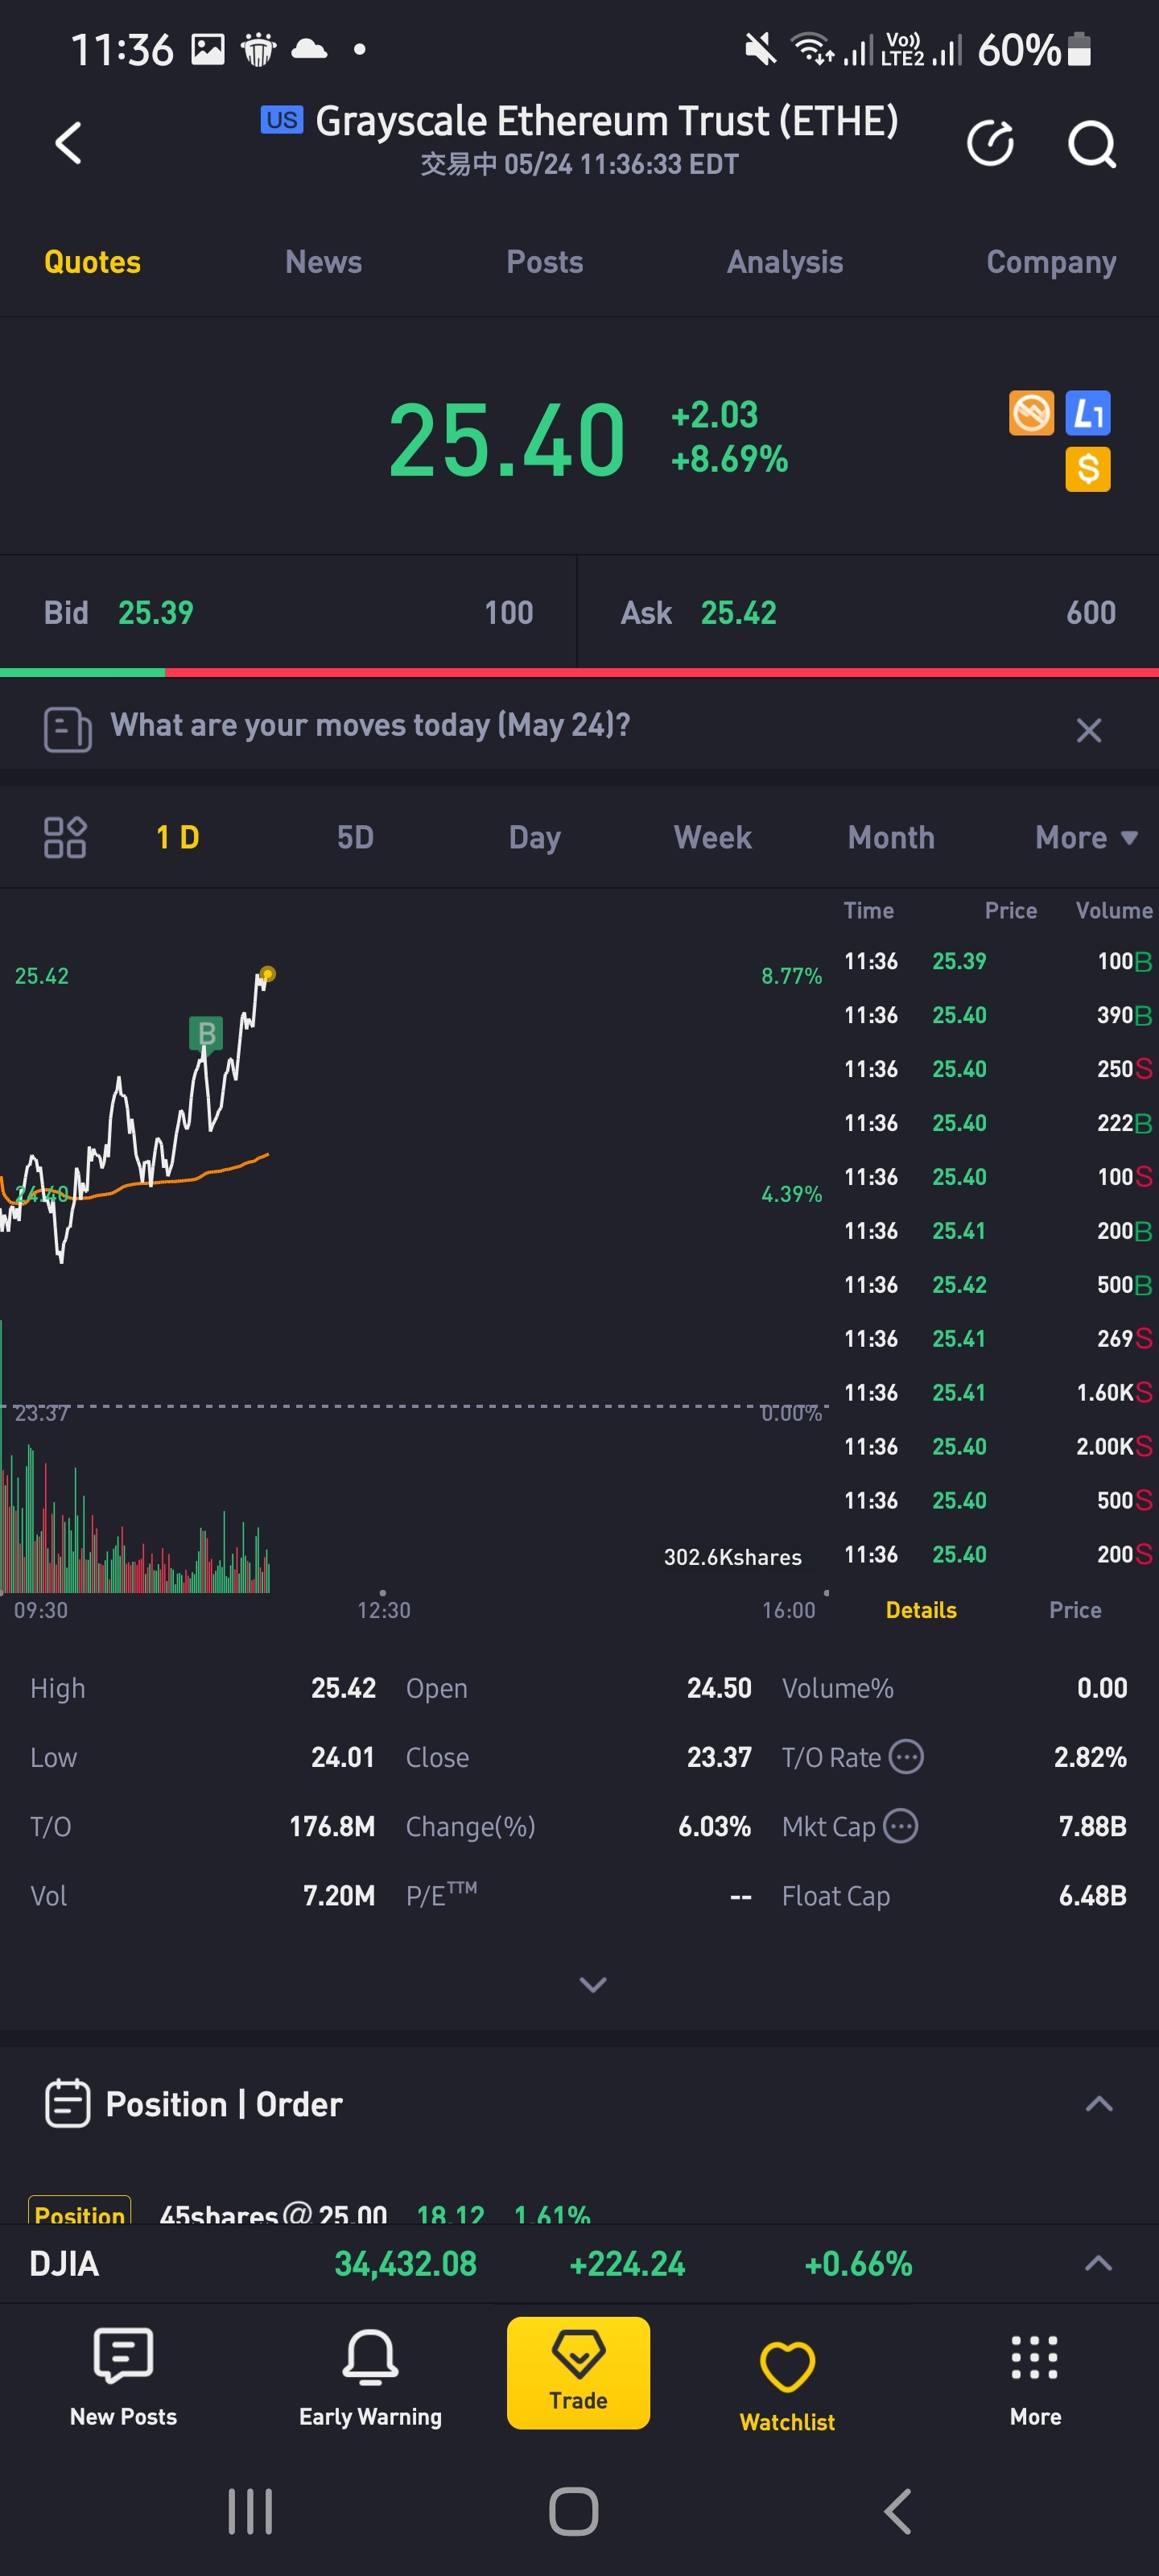The height and width of the screenshot is (2576, 1159).
Task: Select the 1 D chart period
Action: (177, 837)
